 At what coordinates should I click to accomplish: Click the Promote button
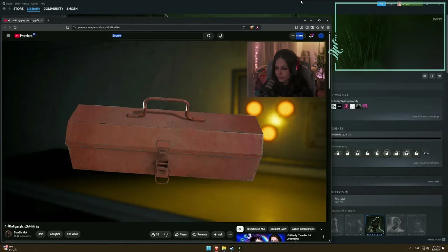[x=200, y=234]
